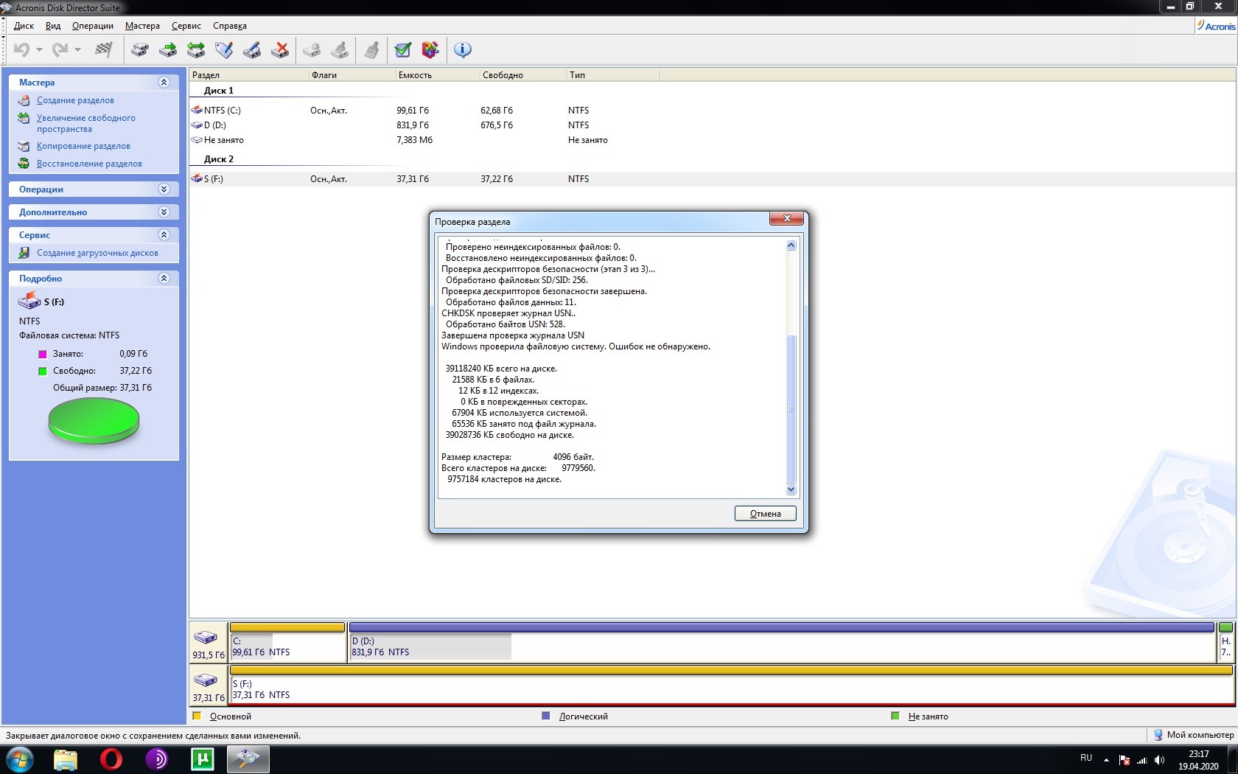Click the Флаги column header

352,75
